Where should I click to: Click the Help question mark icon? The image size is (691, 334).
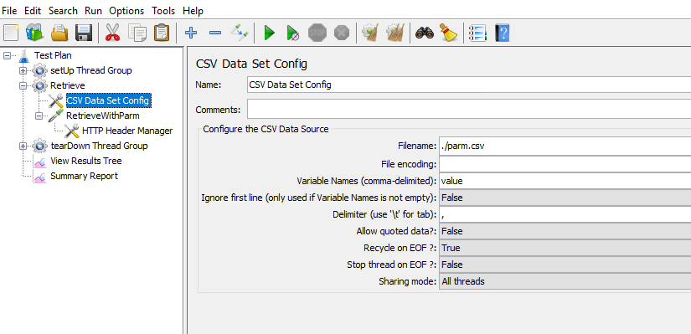click(x=503, y=33)
